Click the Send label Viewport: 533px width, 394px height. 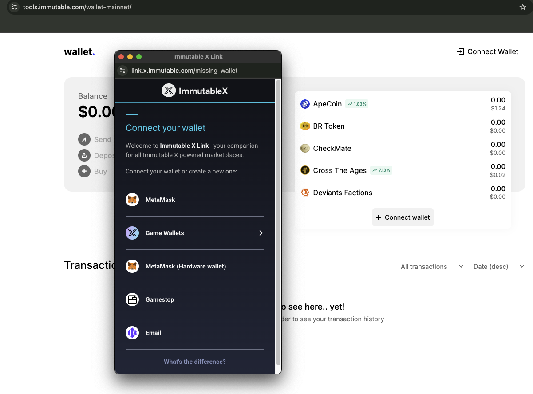103,139
